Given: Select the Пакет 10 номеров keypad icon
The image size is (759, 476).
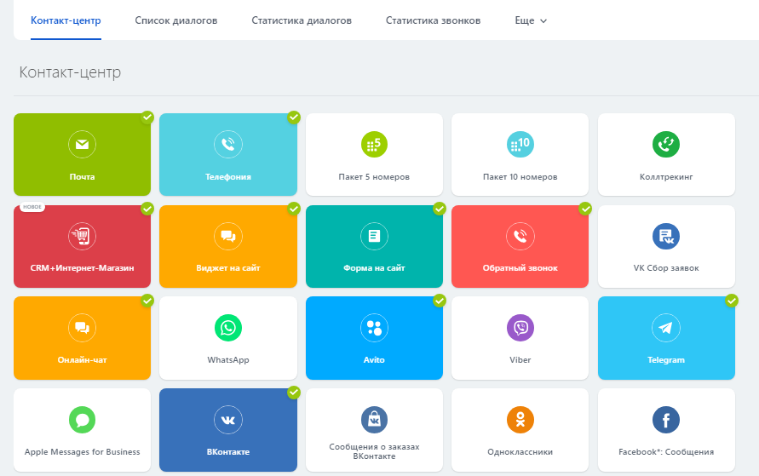Looking at the screenshot, I should 520,144.
